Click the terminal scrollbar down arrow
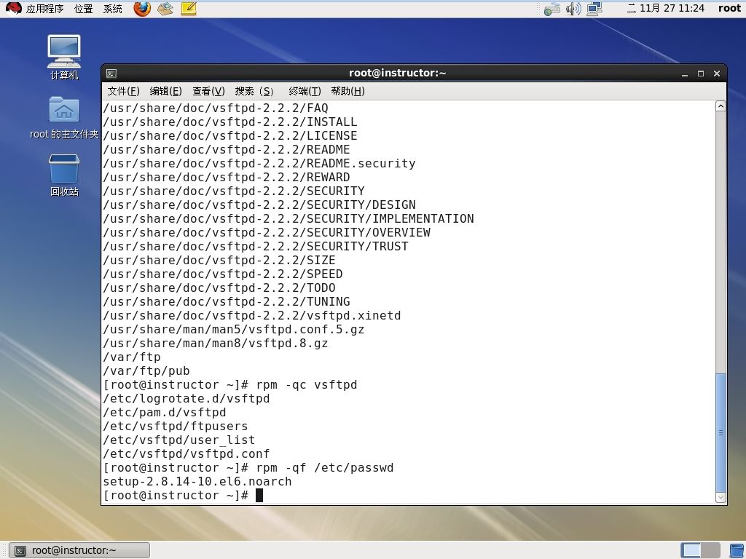Viewport: 746px width, 559px height. (x=721, y=498)
